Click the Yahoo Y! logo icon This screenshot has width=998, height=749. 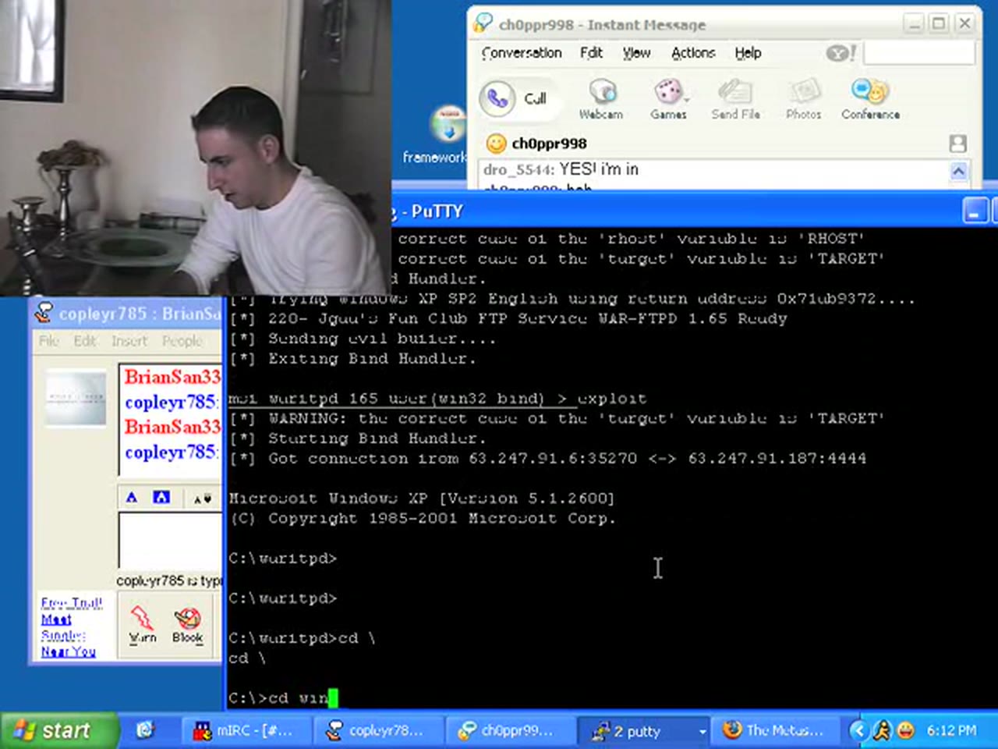click(841, 53)
